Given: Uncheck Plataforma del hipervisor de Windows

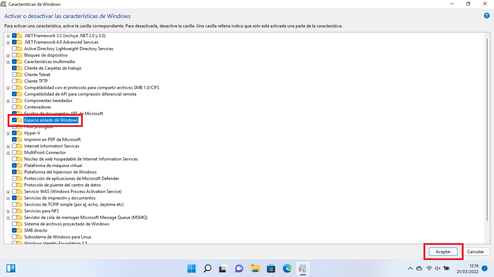Looking at the screenshot, I should pos(14,172).
